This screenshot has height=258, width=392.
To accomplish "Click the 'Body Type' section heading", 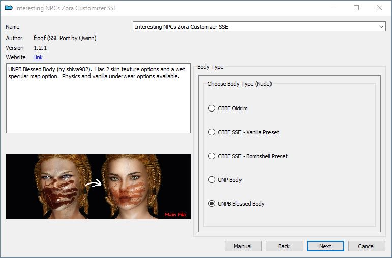I will click(210, 67).
